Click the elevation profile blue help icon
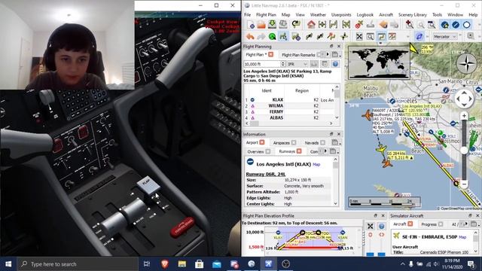Screen dimensions: 482x271 (x=382, y=227)
